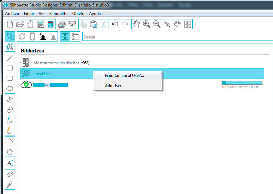Save to SD card icon
The height and width of the screenshot is (194, 273).
point(50,24)
